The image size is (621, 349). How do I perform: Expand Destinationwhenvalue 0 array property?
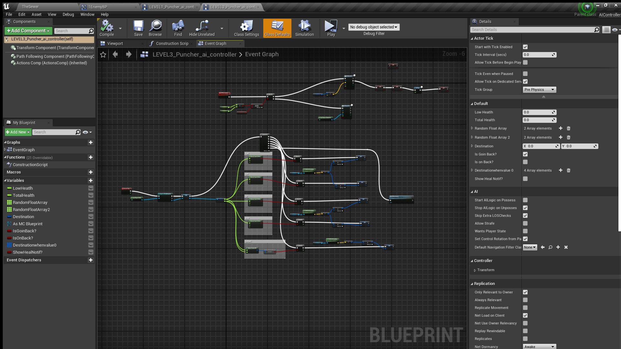click(472, 170)
